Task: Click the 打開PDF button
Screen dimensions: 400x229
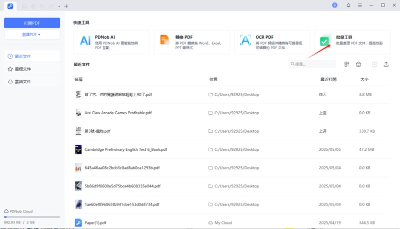Action: click(x=32, y=23)
